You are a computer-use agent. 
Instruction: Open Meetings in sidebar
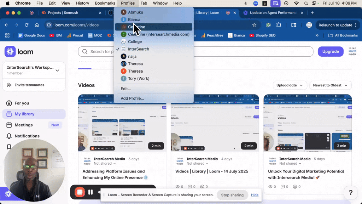(x=34, y=125)
